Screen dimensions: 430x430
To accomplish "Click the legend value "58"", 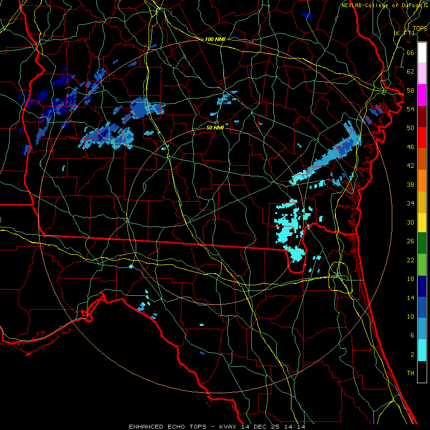I will pos(410,90).
